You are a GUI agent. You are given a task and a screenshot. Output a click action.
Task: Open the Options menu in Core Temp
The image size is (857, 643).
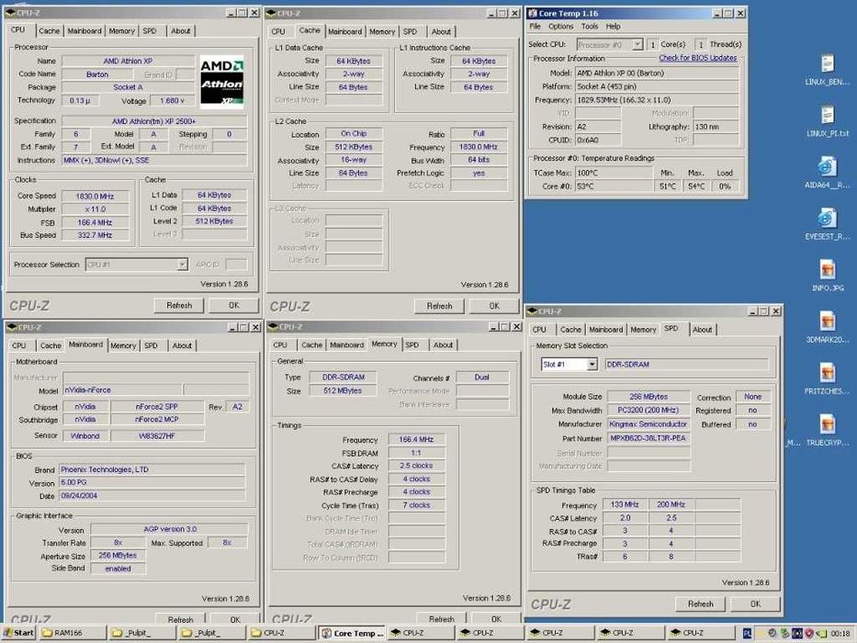(560, 27)
